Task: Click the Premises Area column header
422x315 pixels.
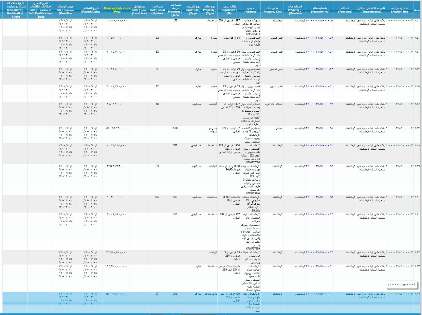Action: [175, 9]
